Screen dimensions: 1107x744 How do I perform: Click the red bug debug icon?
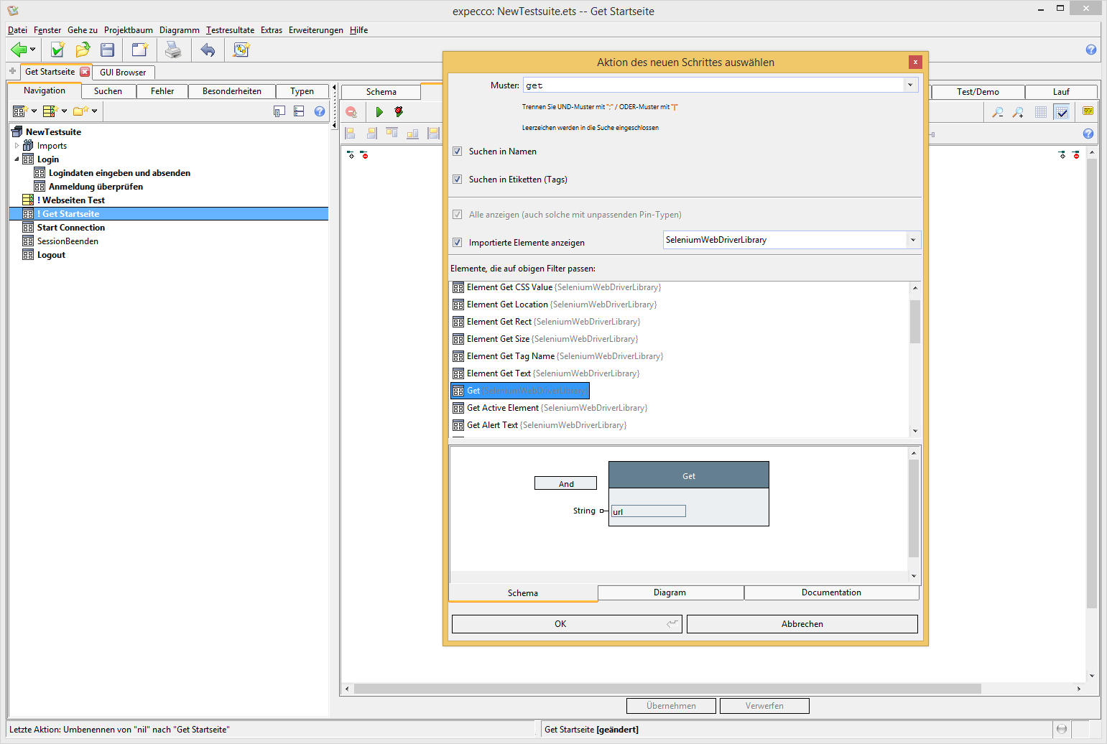pos(399,112)
